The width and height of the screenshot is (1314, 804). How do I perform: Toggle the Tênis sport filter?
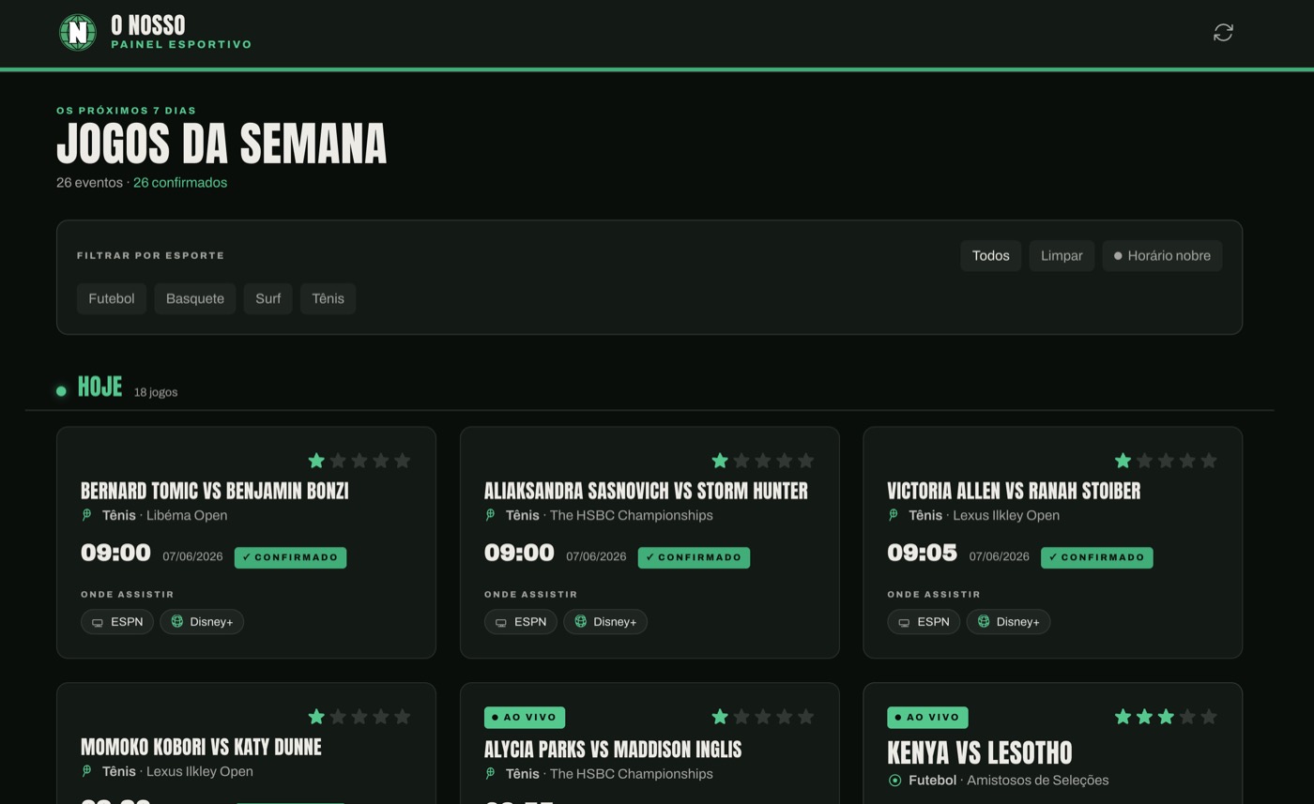tap(328, 298)
